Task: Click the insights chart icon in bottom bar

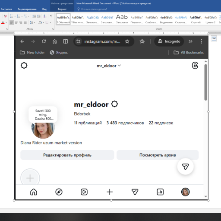Action: pos(160,192)
